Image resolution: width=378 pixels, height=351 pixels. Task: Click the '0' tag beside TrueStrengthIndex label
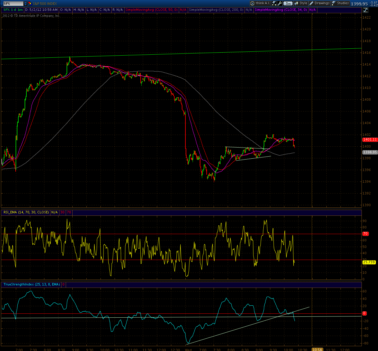pyautogui.click(x=64, y=284)
